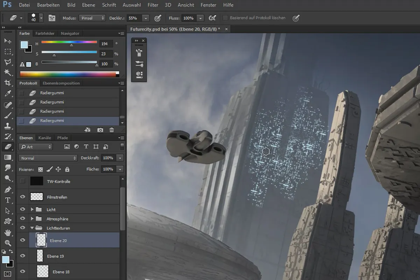Enable Basierend auf Protokoll löschen checkbox
Screen dimensions: 420x280
[x=225, y=18]
